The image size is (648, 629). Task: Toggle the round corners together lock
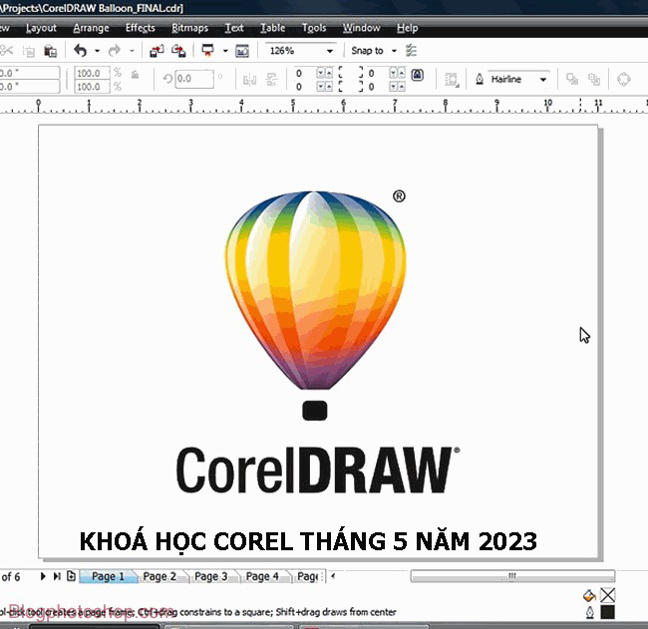point(418,75)
